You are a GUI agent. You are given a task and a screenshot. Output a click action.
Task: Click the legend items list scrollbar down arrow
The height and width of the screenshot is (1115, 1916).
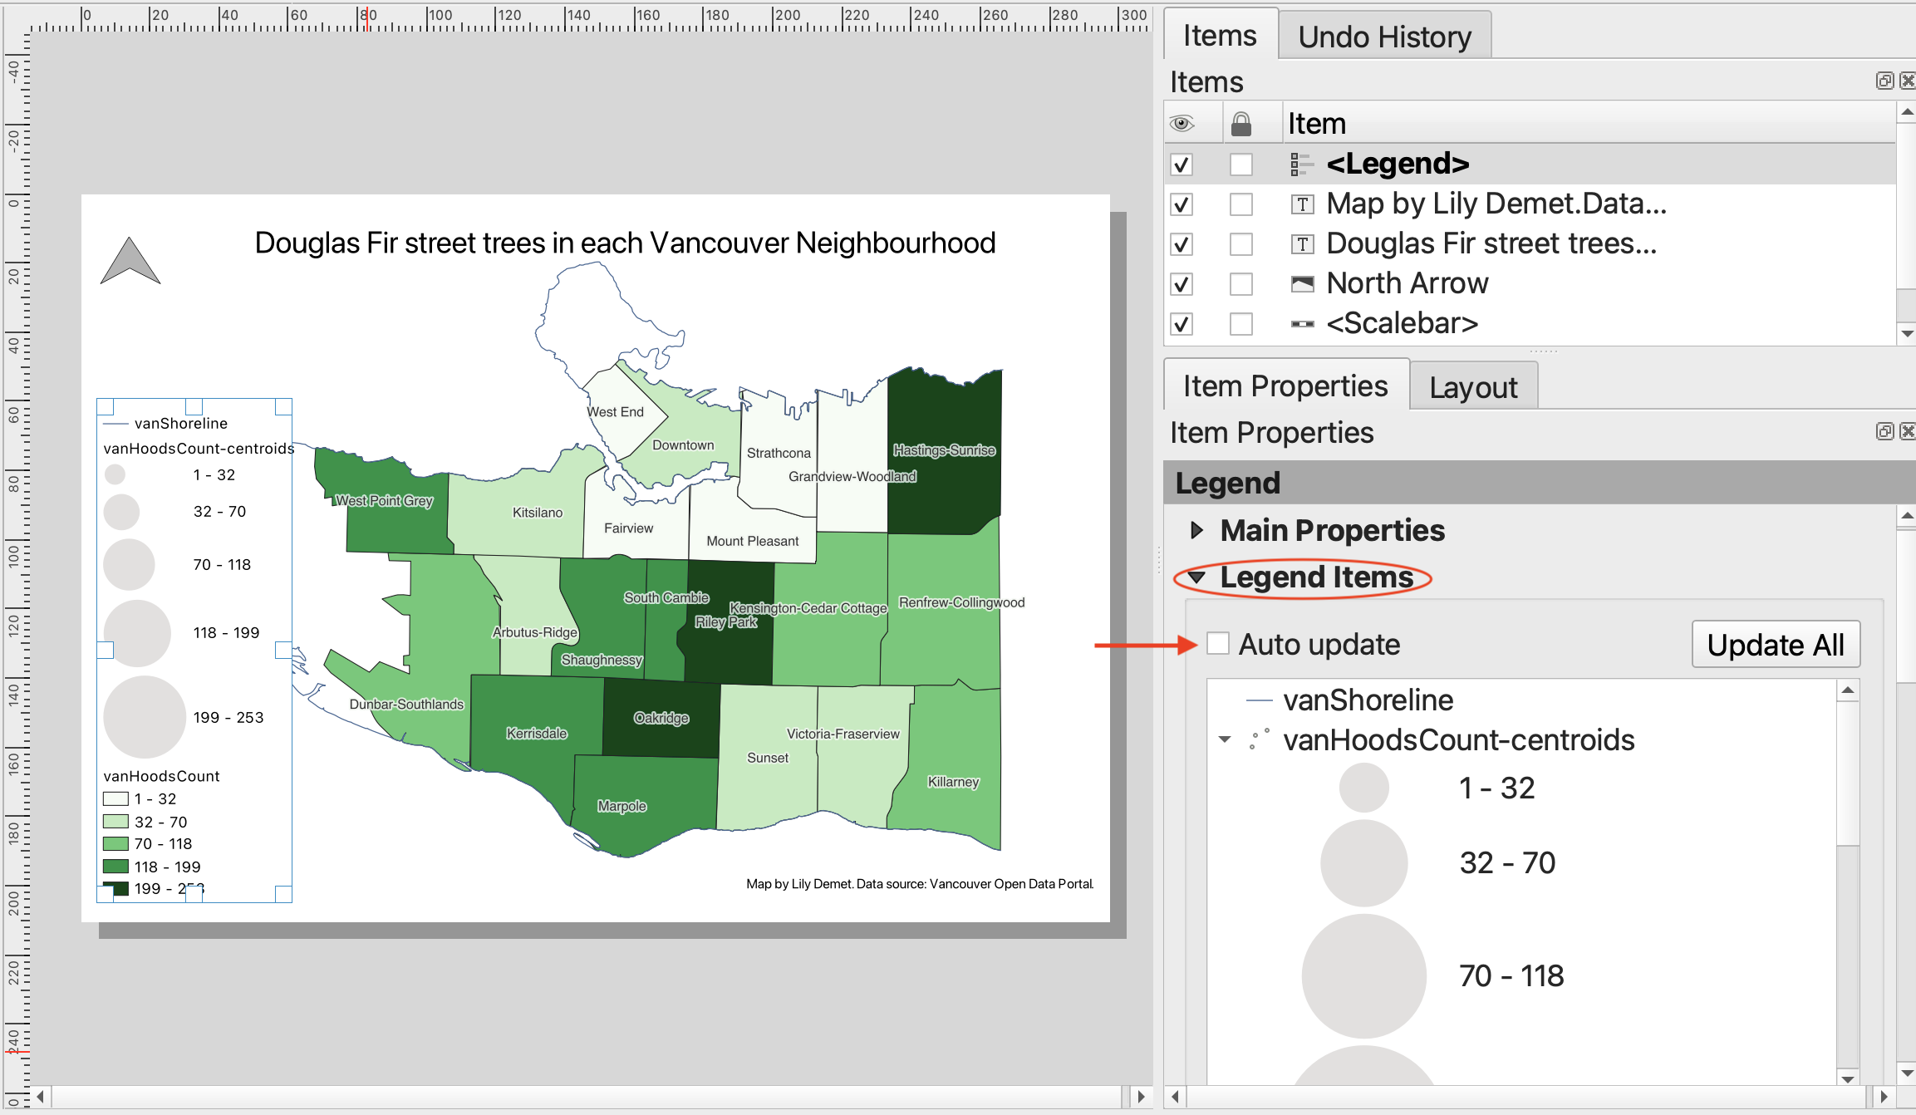tap(1848, 1079)
